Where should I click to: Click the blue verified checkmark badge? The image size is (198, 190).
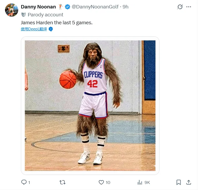pyautogui.click(x=68, y=7)
